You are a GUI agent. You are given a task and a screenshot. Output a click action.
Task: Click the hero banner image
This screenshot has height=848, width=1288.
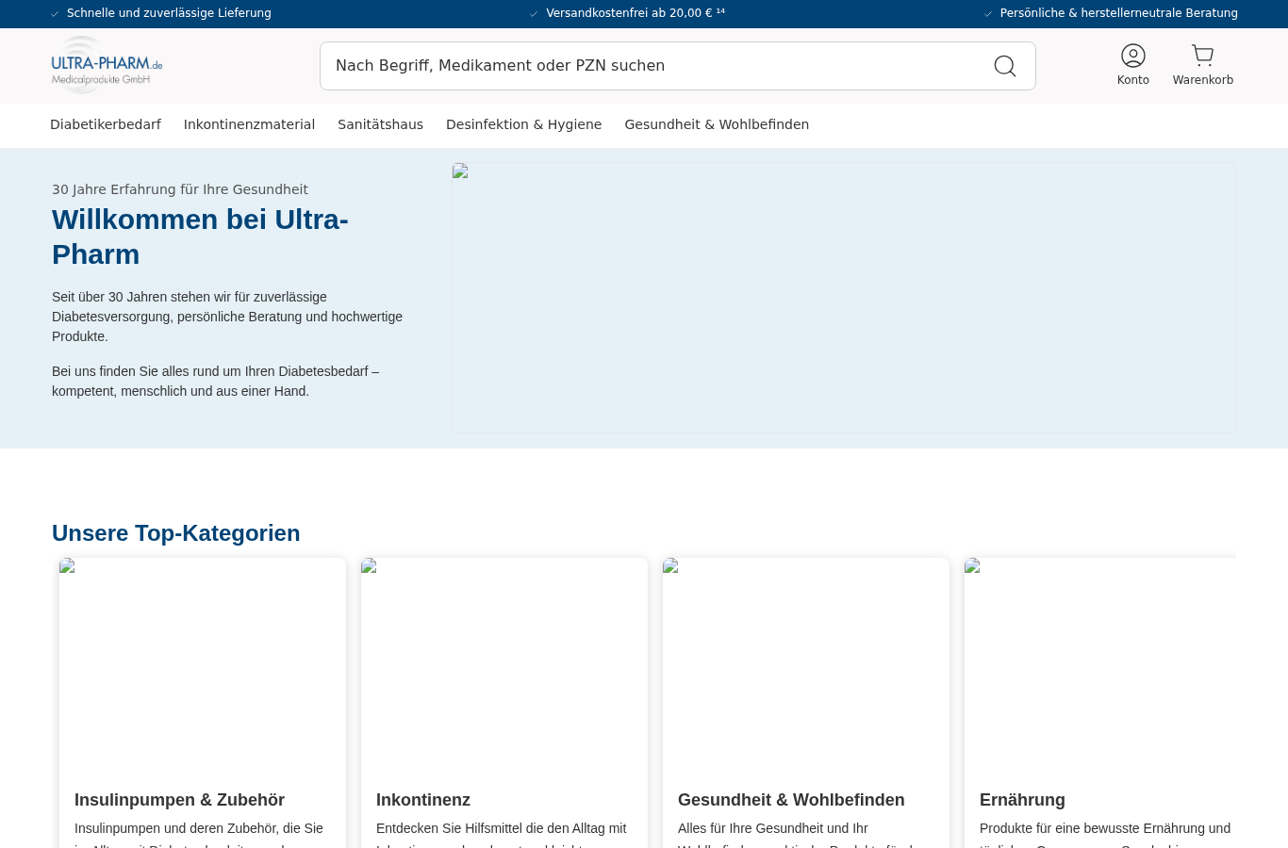tap(844, 298)
